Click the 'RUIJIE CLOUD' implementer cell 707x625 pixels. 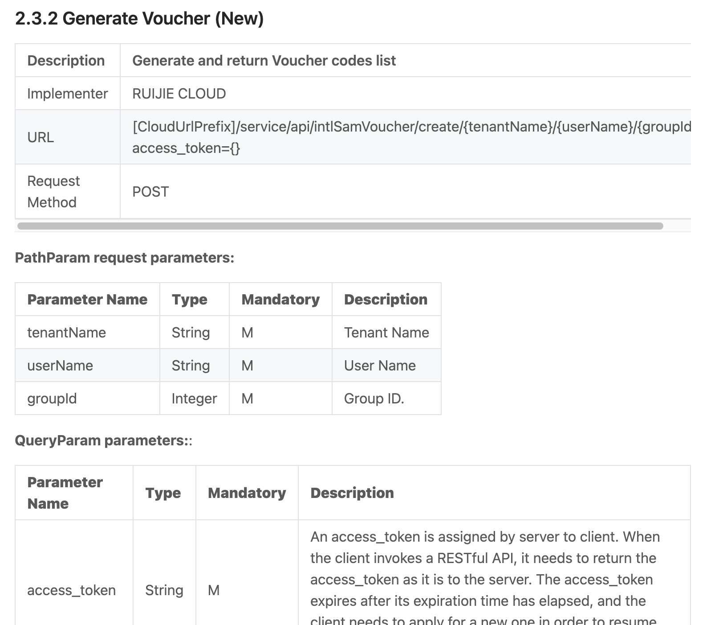405,94
